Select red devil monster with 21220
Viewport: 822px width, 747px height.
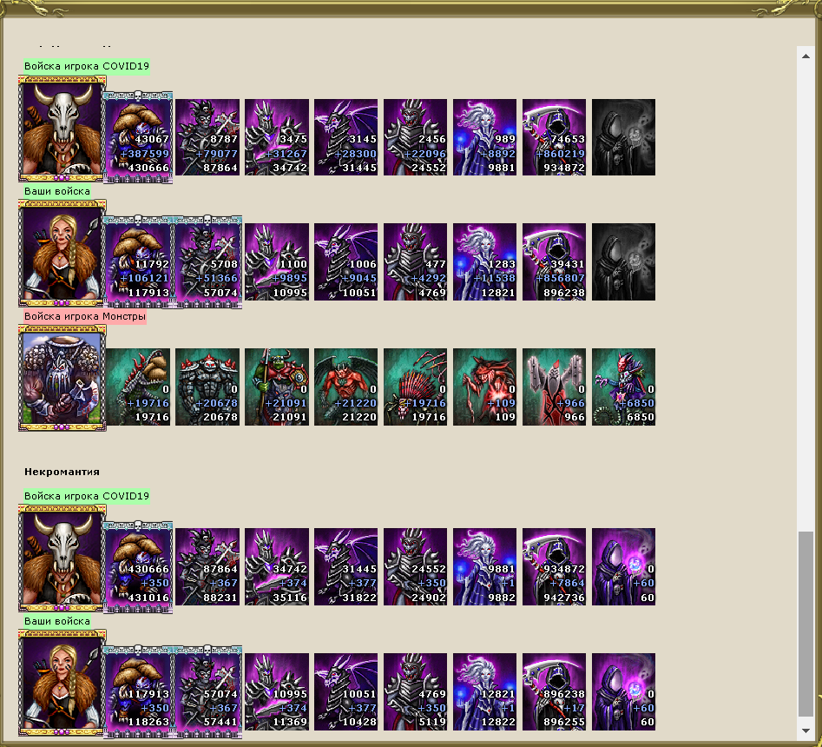[346, 387]
